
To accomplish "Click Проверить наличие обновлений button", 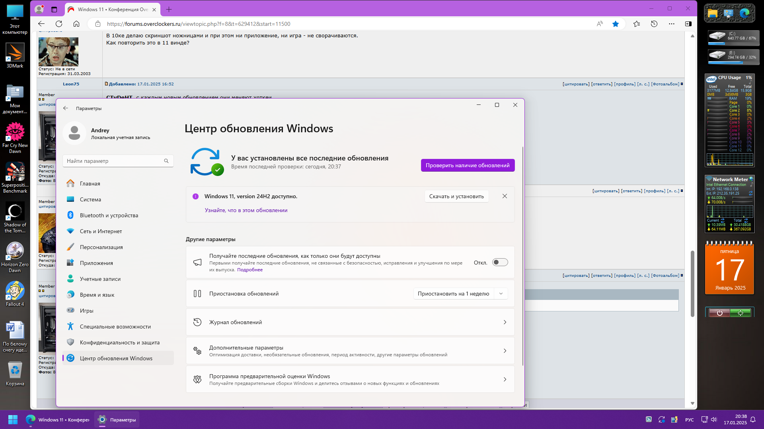I will point(468,165).
